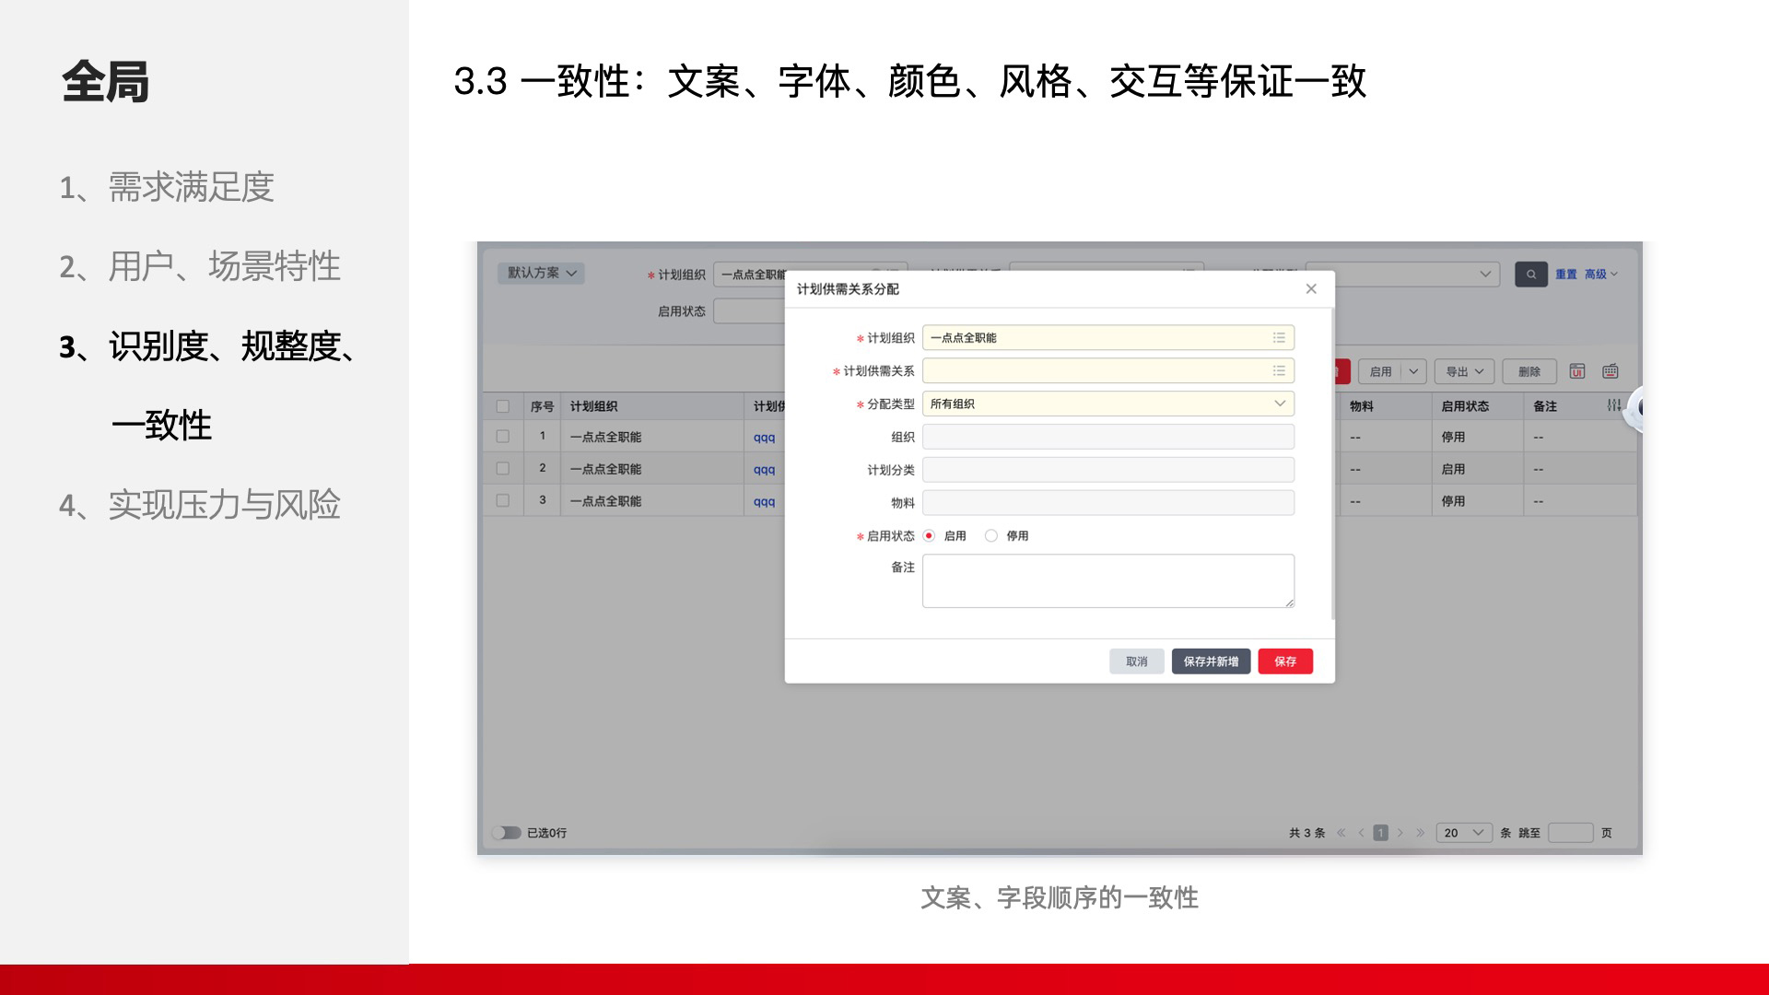
Task: Click the dark search magnifier button
Action: point(1530,274)
